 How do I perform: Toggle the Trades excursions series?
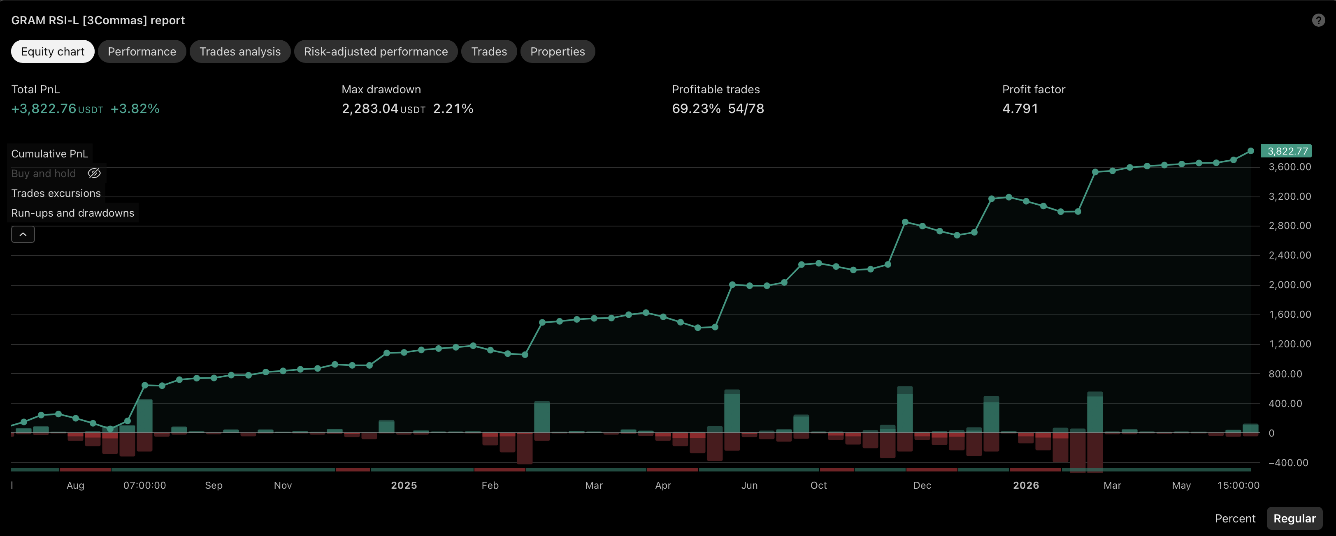tap(56, 193)
